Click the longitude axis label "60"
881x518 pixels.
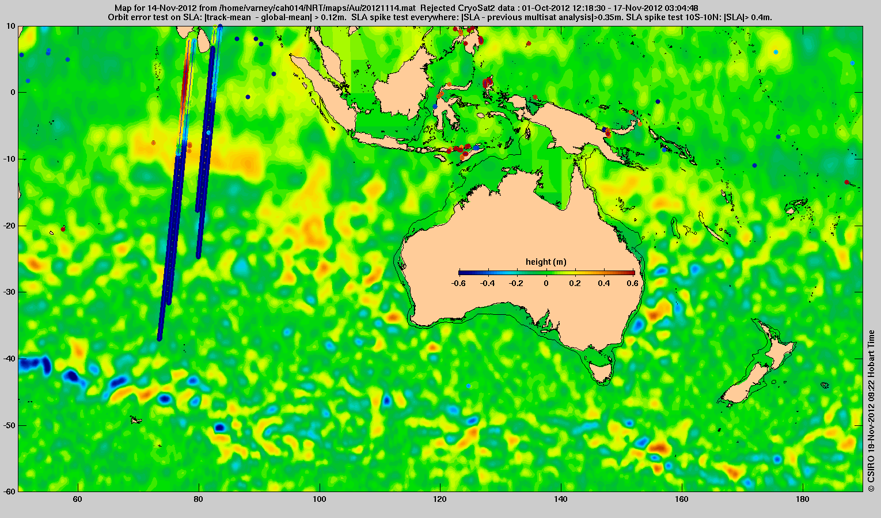pyautogui.click(x=78, y=499)
